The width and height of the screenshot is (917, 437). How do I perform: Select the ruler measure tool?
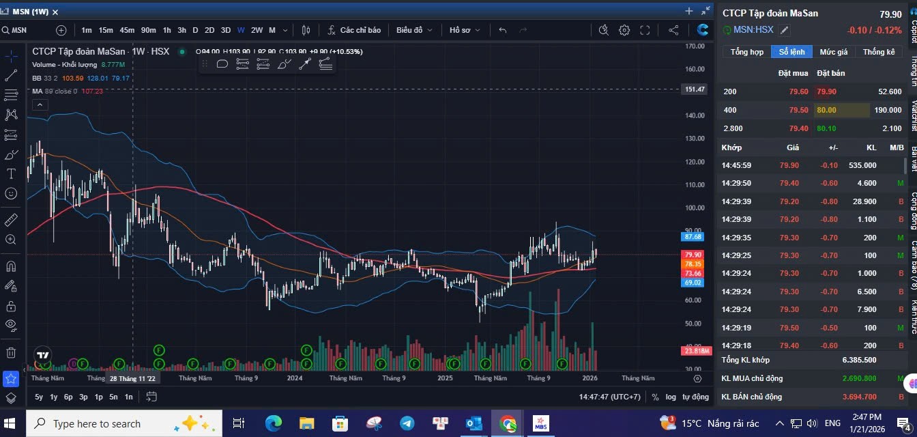(11, 220)
